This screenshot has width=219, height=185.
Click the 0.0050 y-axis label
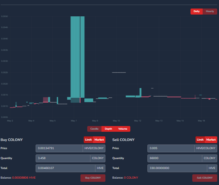5,16
